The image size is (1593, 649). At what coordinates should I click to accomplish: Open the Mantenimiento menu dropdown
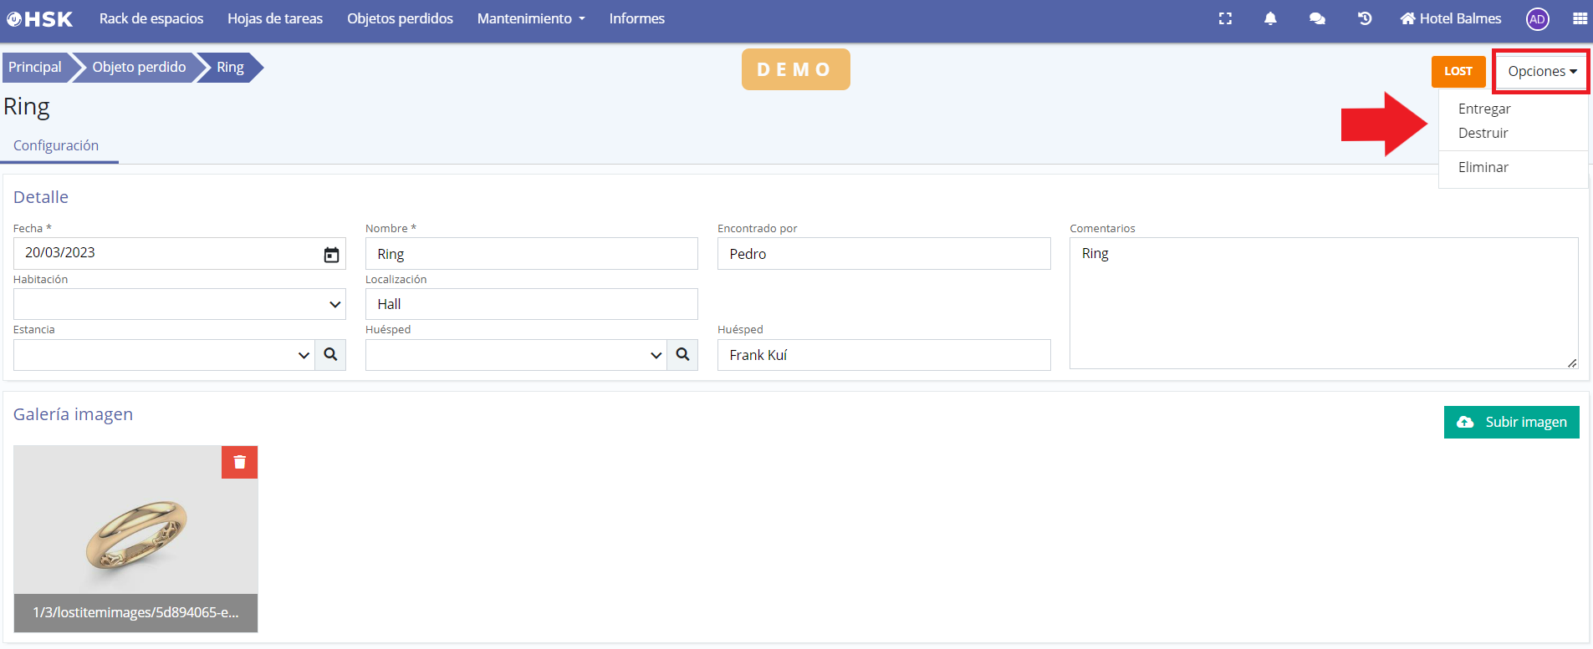point(531,18)
